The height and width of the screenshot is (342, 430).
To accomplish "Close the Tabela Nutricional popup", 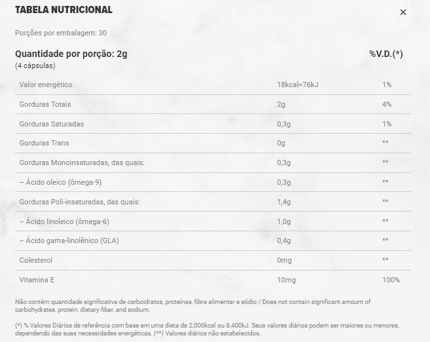I will 403,12.
